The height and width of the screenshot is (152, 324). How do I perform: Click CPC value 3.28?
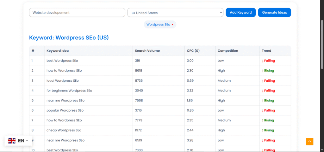point(190,140)
